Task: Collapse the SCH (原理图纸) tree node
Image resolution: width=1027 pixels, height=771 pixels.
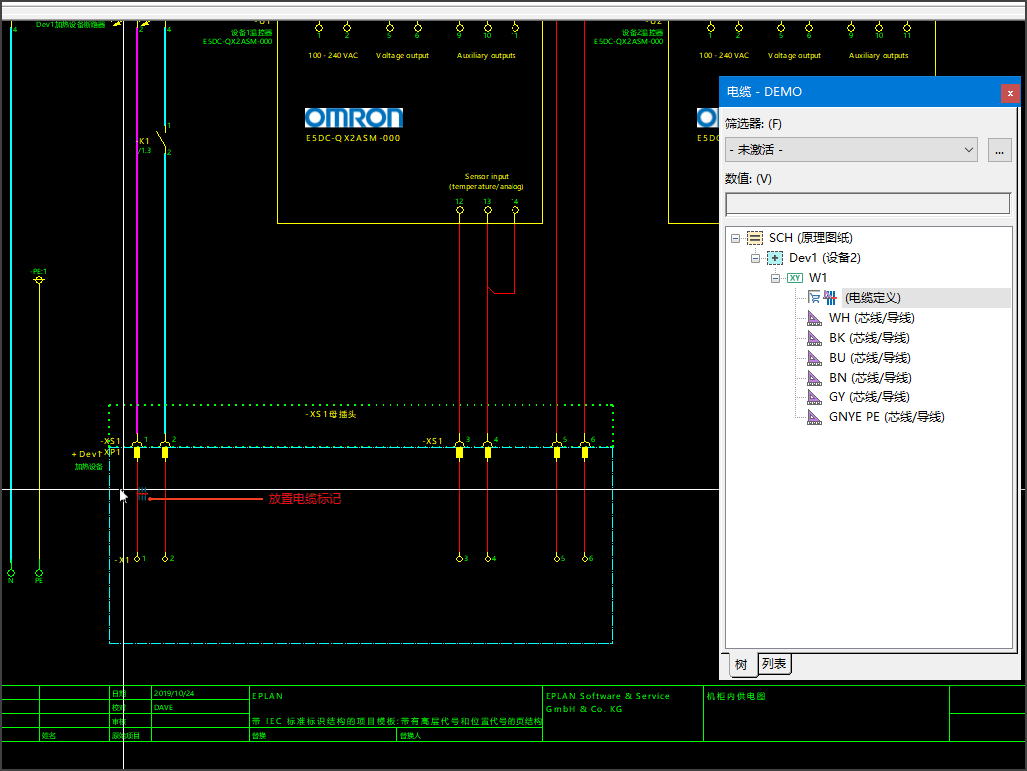Action: pyautogui.click(x=735, y=238)
